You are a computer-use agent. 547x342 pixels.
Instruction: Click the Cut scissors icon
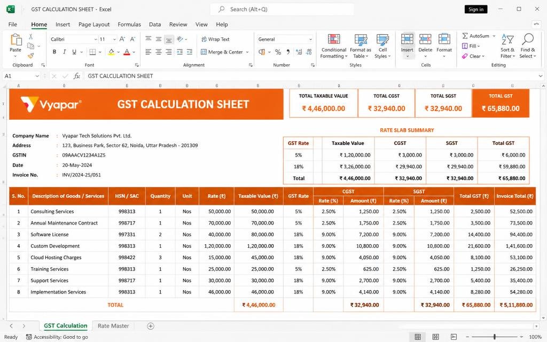(x=30, y=37)
